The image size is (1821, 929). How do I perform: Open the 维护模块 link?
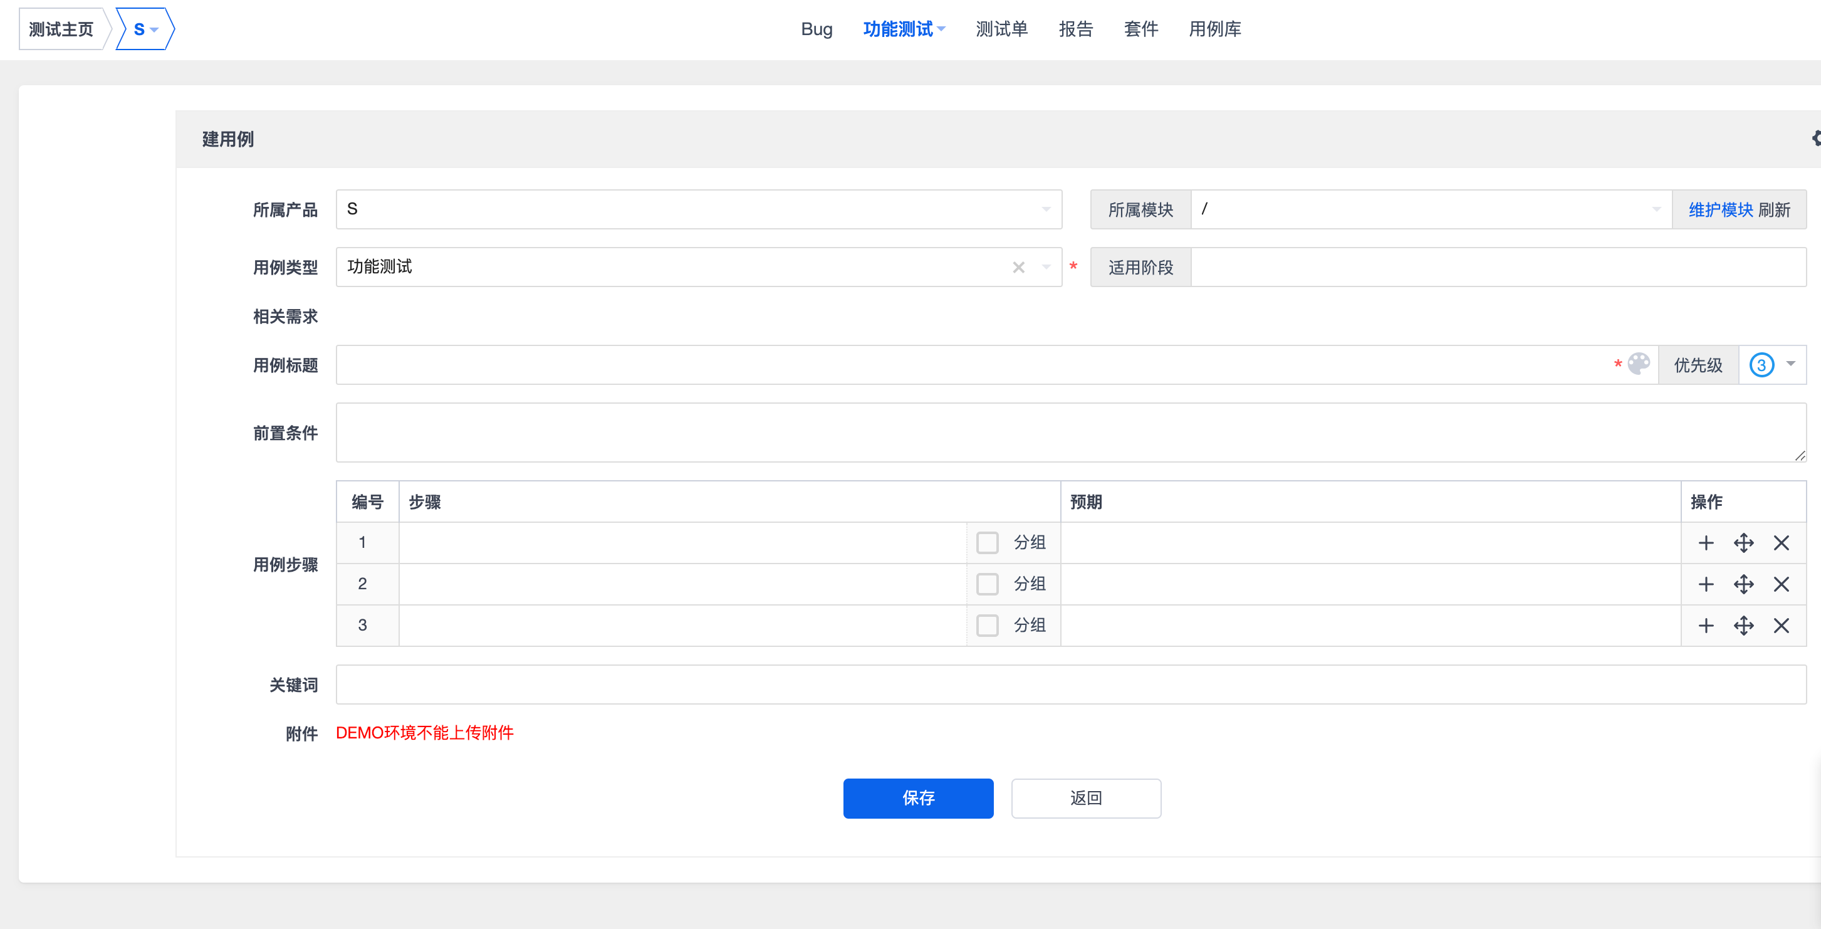click(x=1720, y=210)
